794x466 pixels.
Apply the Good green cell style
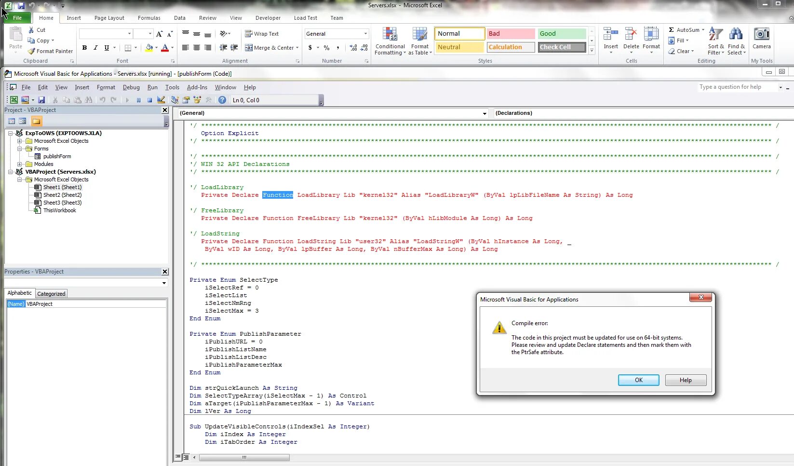(x=562, y=34)
